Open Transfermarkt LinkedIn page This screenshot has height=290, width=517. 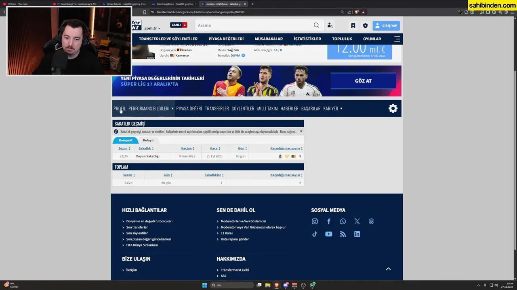pos(357,234)
